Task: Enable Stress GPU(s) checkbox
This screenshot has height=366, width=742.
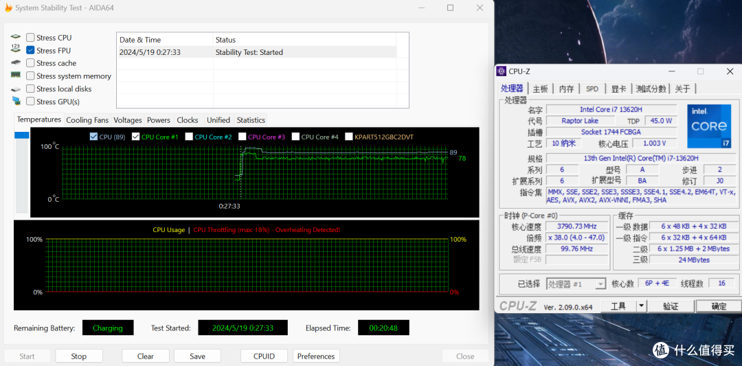Action: click(x=30, y=101)
